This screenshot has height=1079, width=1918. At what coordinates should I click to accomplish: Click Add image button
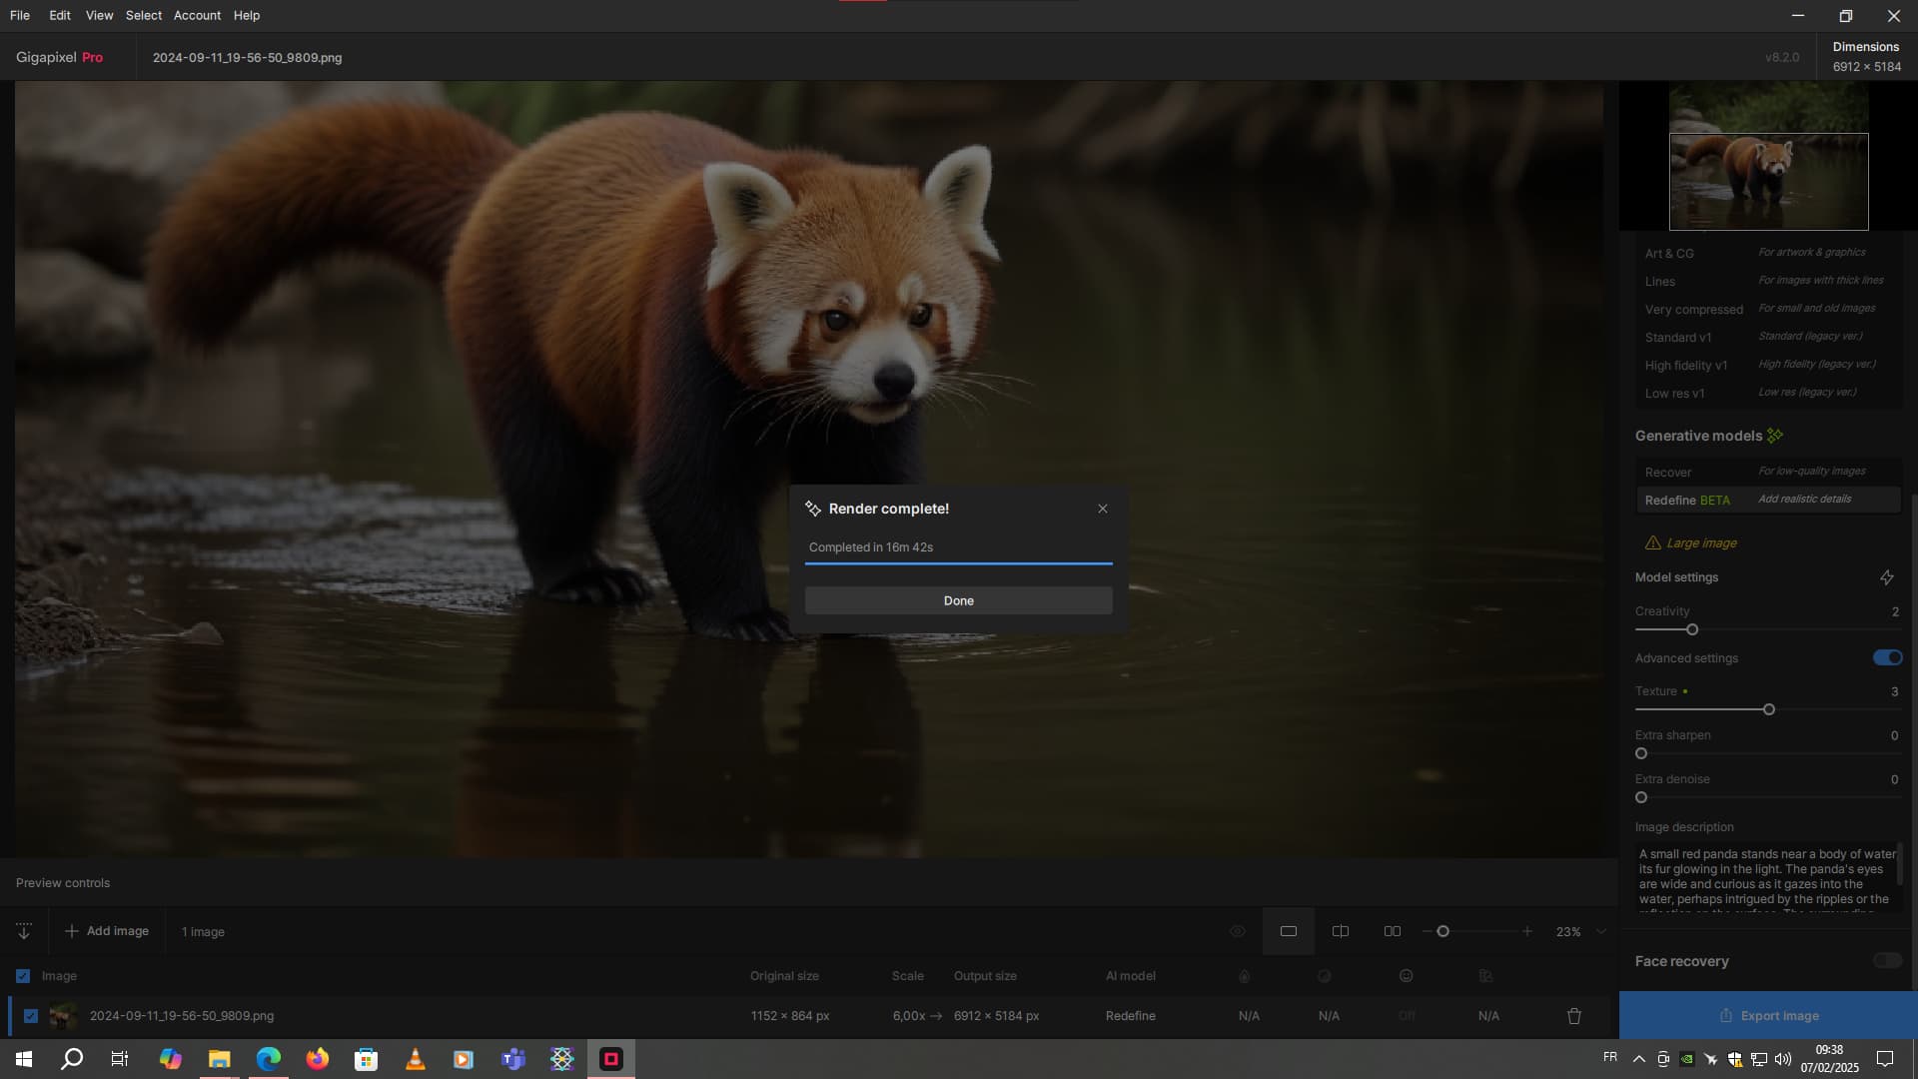107,931
